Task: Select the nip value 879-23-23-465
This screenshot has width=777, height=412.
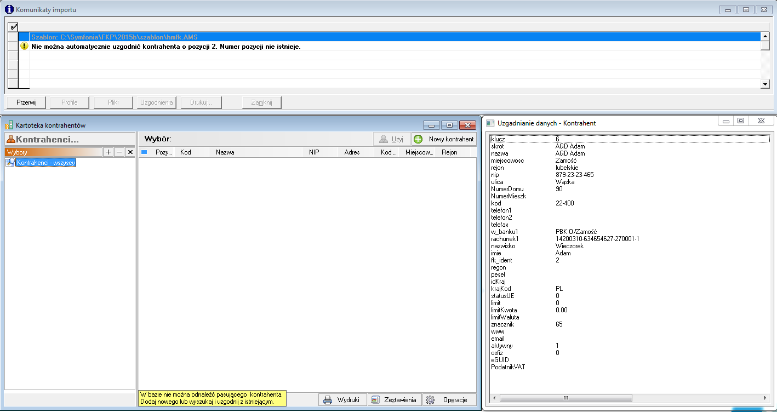Action: (x=575, y=175)
